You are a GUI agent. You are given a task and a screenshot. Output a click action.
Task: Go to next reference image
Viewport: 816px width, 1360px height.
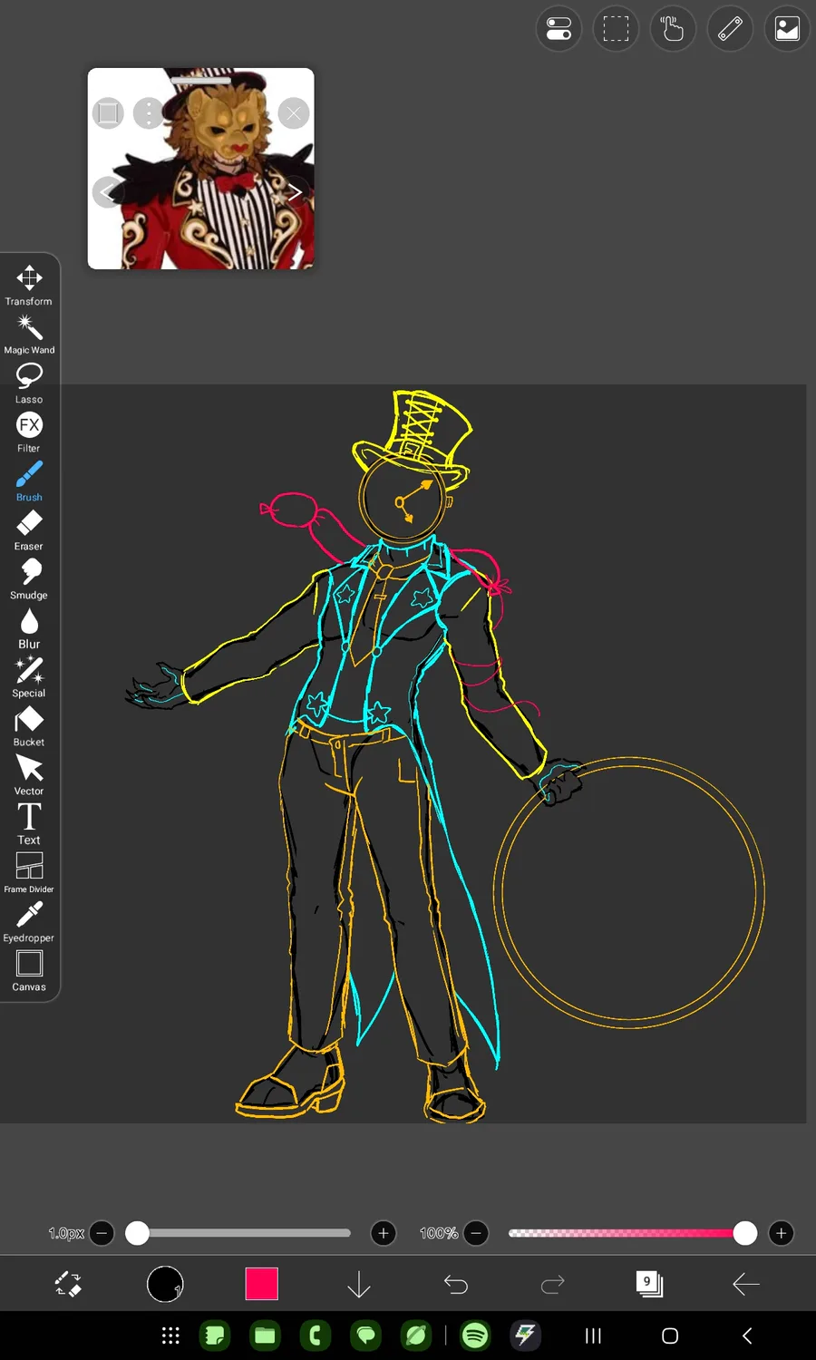(x=295, y=192)
